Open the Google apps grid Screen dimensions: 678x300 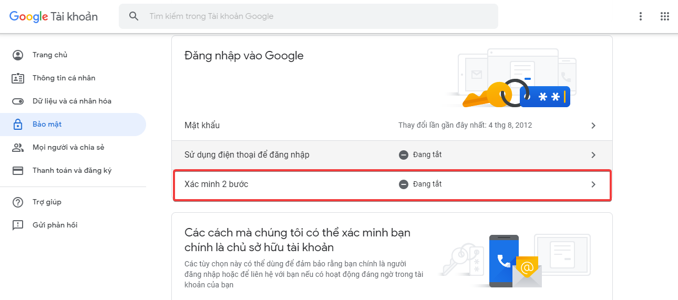coord(664,16)
